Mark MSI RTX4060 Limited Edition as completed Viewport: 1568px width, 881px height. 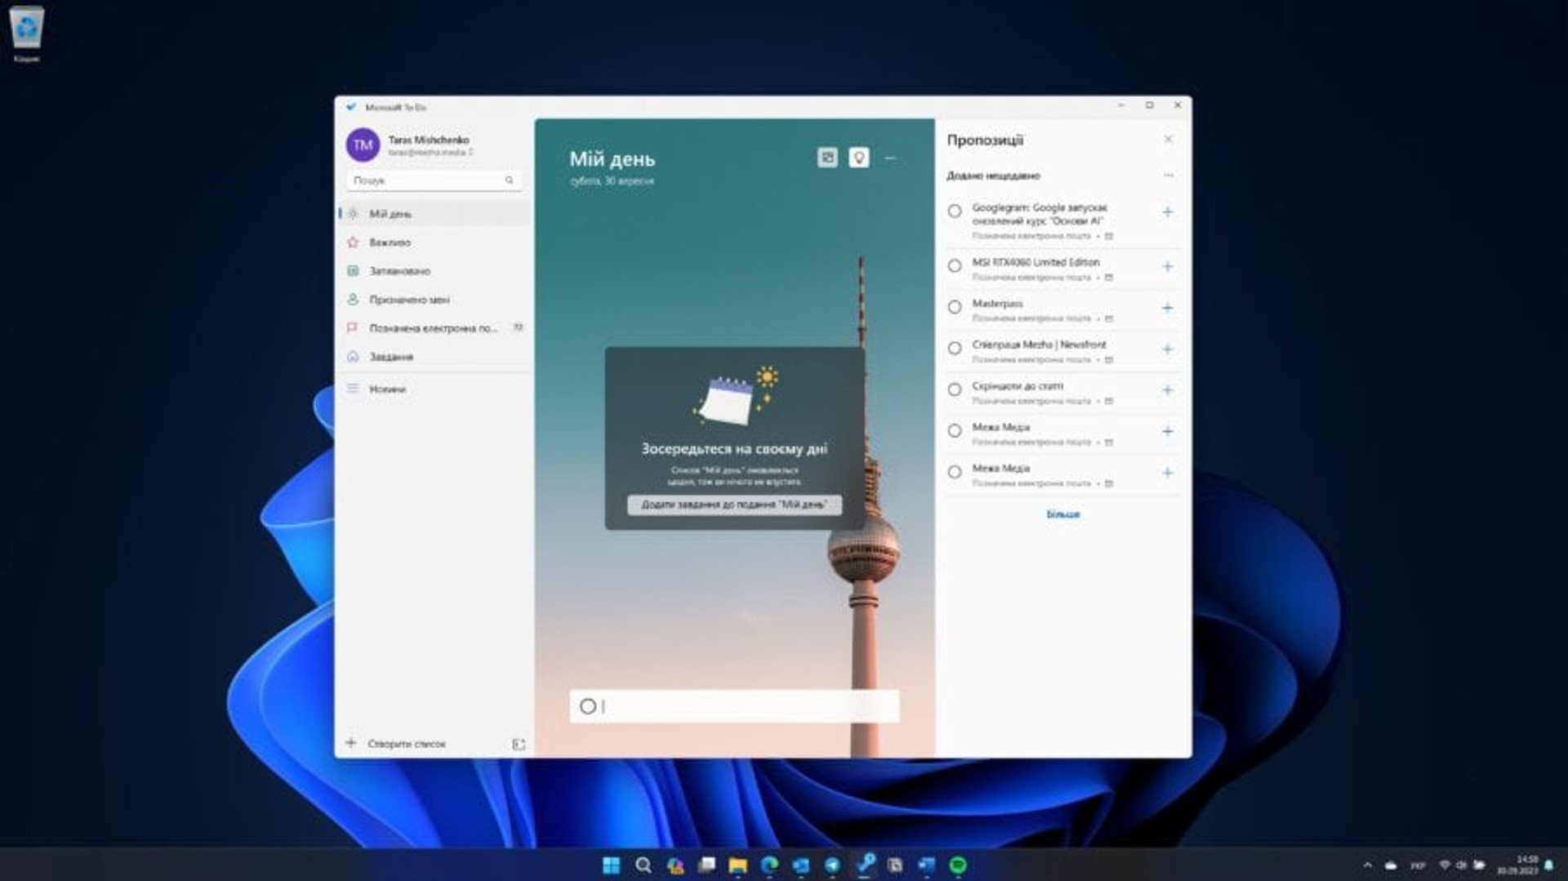tap(954, 266)
